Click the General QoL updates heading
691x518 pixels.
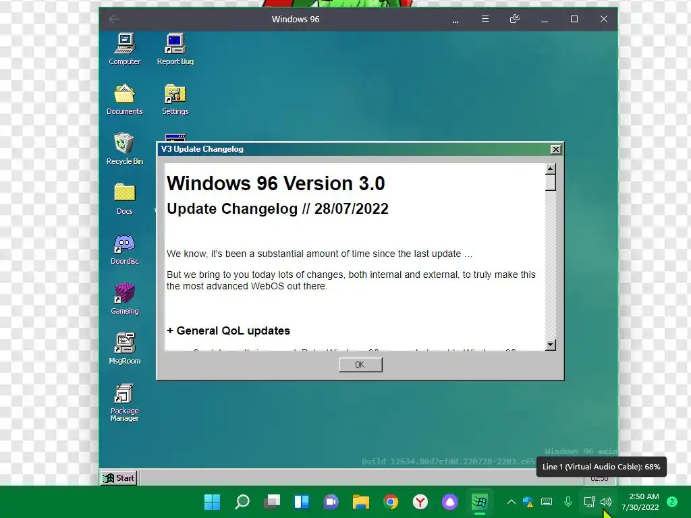pos(228,330)
